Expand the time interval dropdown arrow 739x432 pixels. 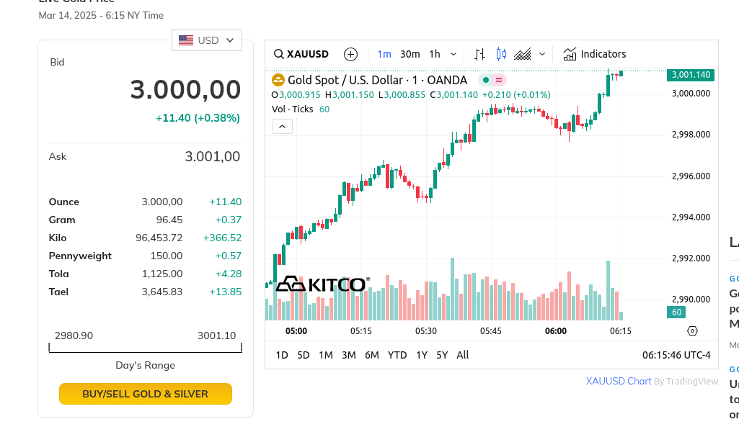coord(453,54)
